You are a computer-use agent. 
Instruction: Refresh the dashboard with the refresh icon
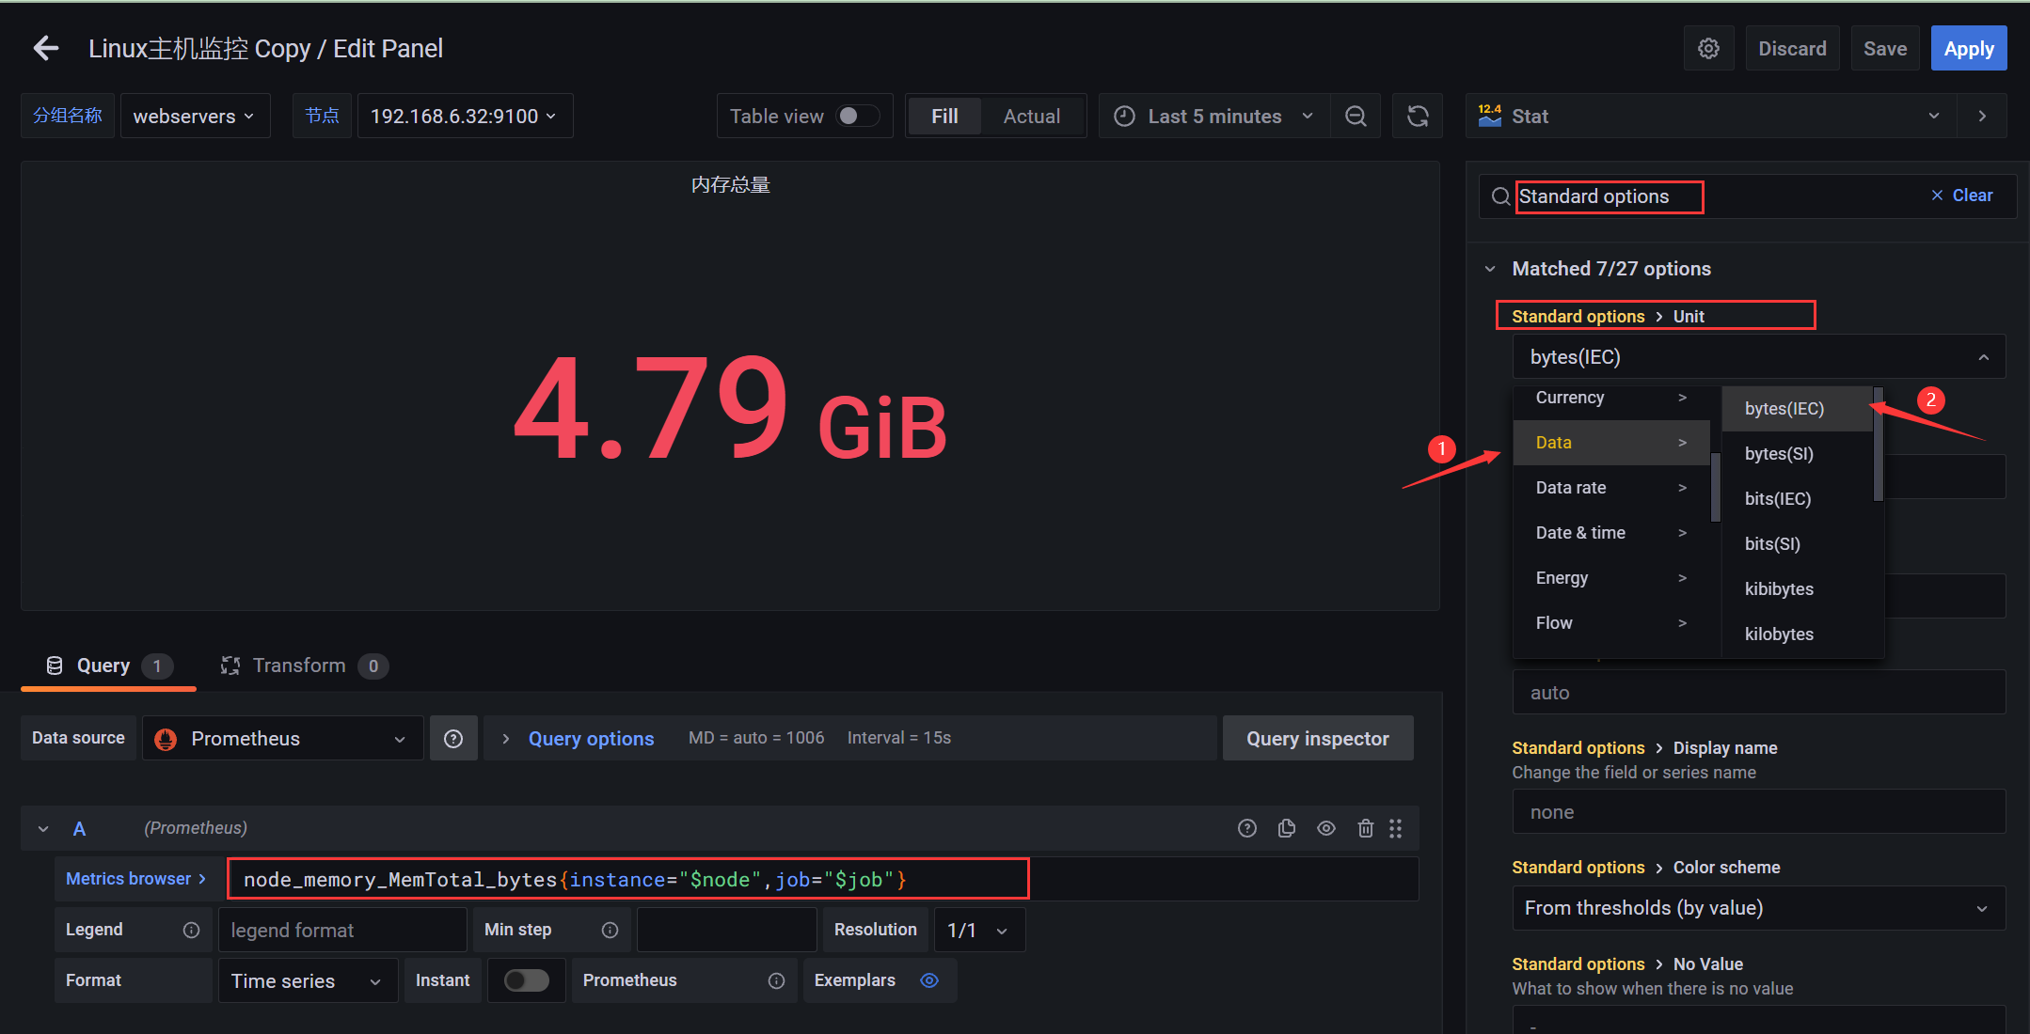click(x=1418, y=116)
